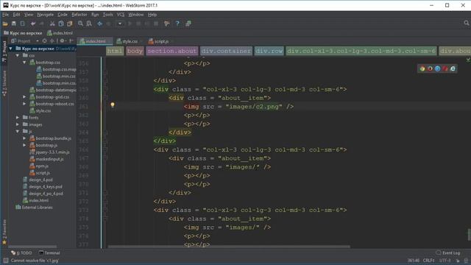Viewport: 471px width, 265px height.
Task: Expand the images folder
Action: coord(18,124)
